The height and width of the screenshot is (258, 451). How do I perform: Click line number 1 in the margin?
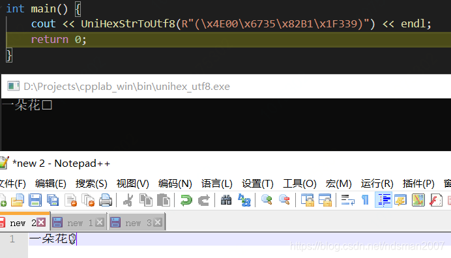[12, 238]
